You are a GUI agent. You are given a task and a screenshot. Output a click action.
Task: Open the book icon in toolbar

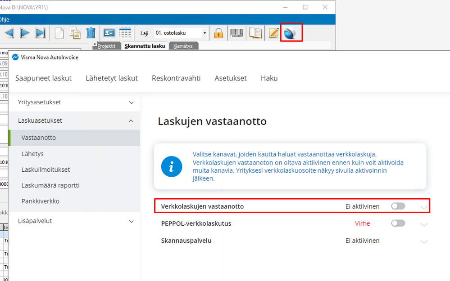255,33
